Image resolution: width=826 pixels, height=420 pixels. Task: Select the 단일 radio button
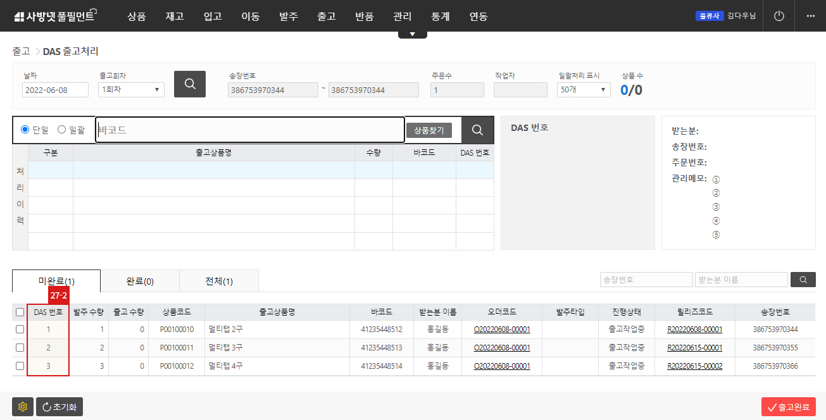click(25, 129)
